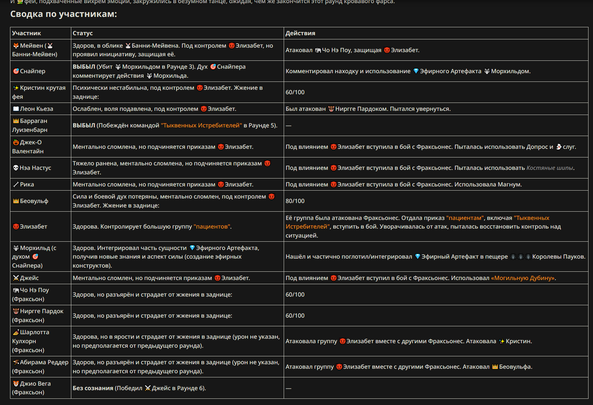Click the diamond emoji in Морхильд status cell
The height and width of the screenshot is (405, 593).
click(x=192, y=248)
